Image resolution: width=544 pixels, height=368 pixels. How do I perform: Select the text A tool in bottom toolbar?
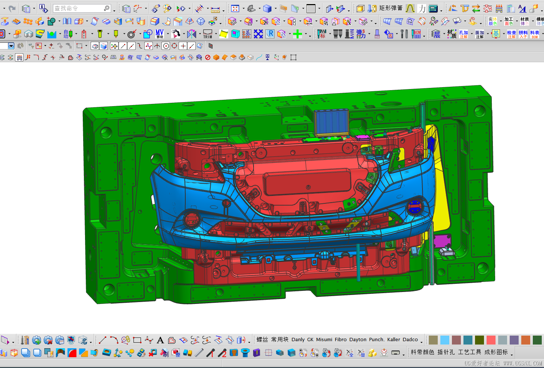[x=160, y=340]
